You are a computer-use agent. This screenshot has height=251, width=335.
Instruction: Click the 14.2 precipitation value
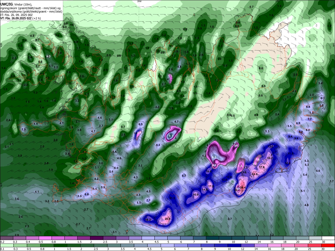148,220
